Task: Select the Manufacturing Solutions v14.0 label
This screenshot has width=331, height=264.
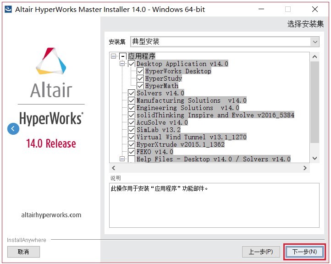Action: [191, 100]
